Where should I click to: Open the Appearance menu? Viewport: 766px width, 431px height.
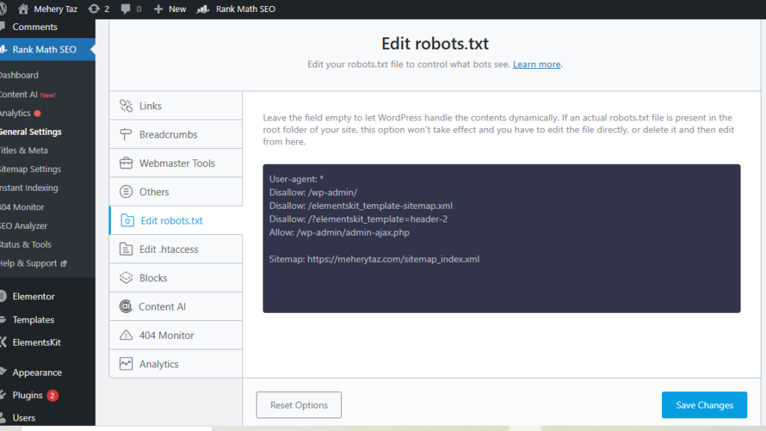coord(37,373)
